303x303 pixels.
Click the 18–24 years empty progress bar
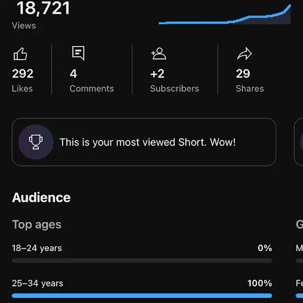142,261
